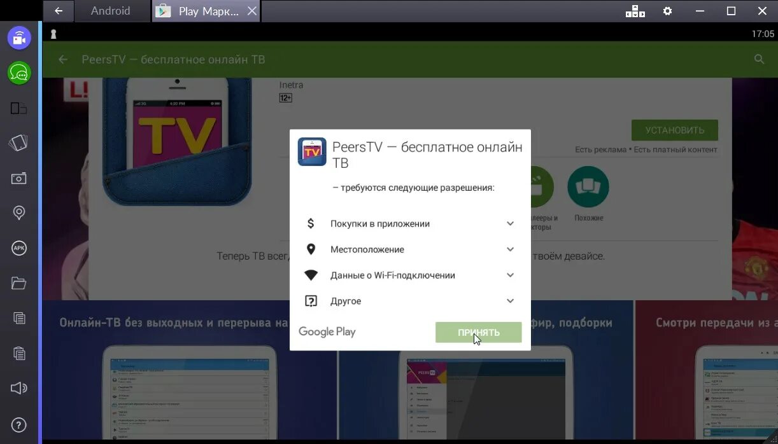
Task: Open help question mark icon
Action: pyautogui.click(x=19, y=424)
